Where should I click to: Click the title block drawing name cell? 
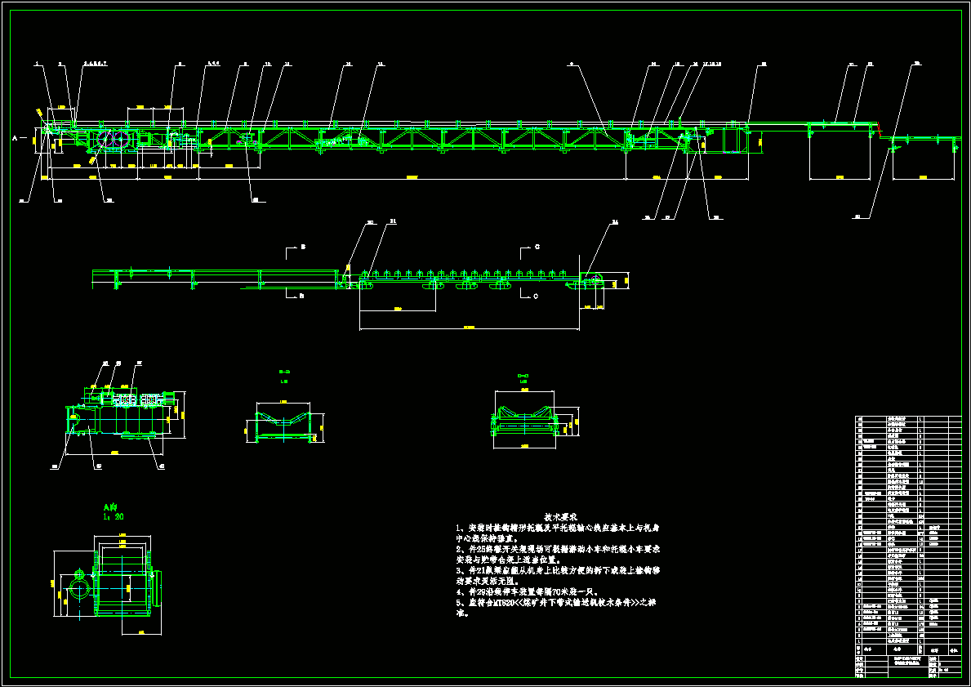906,661
